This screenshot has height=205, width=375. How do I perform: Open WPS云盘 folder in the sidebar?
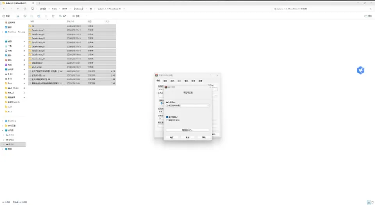[10, 126]
